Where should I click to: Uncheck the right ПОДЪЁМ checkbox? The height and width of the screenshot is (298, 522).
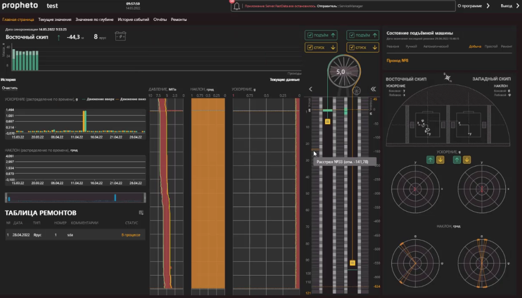[351, 35]
